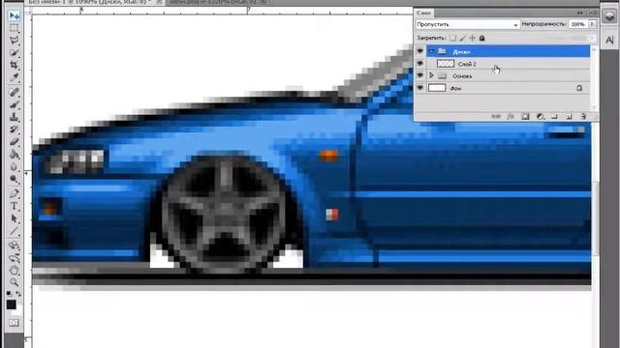
Task: Collapse the Layers panel to icons
Action: (580, 13)
